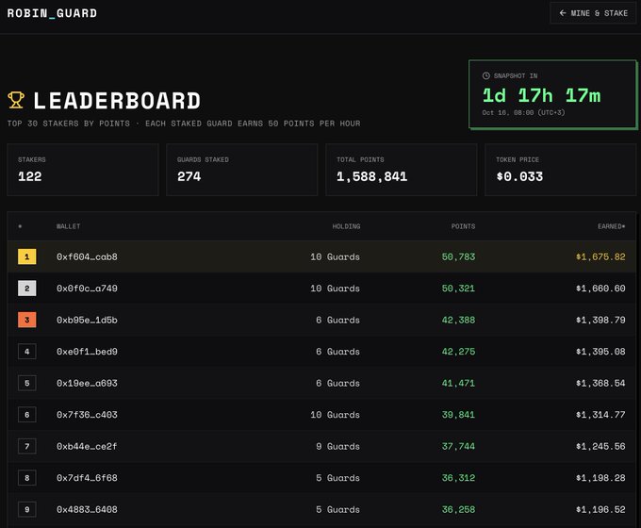The image size is (641, 528).
Task: Click 5 Guards holding for 0x4883…6408
Action: (x=338, y=509)
